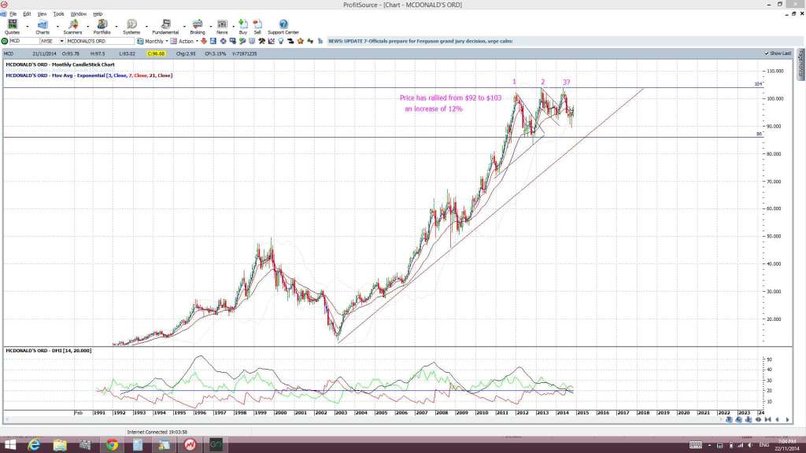Open the Tools menu
This screenshot has width=806, height=453.
coord(58,14)
